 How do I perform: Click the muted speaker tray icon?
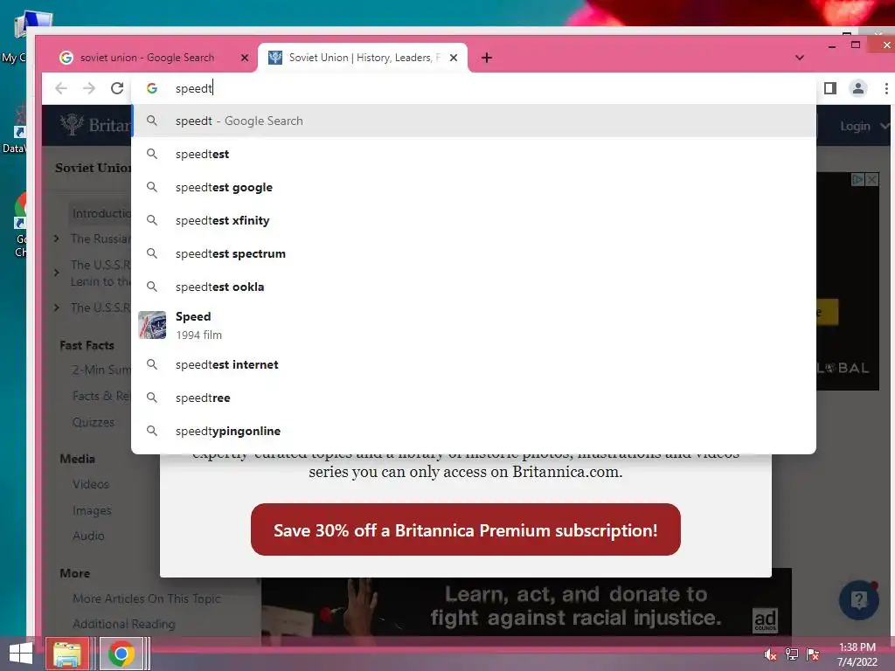pos(770,654)
